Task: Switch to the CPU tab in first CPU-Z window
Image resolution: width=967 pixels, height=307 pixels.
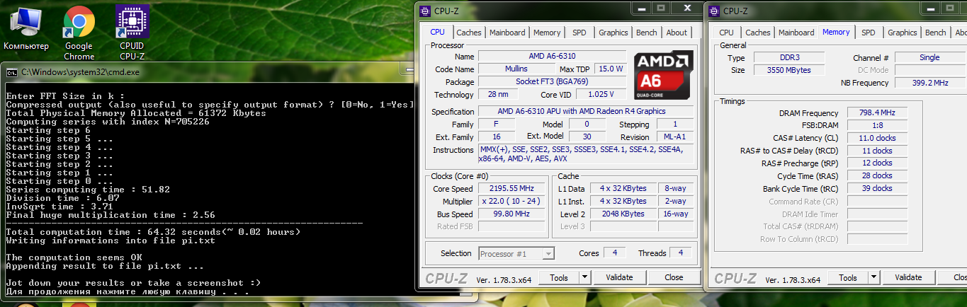Action: click(437, 32)
